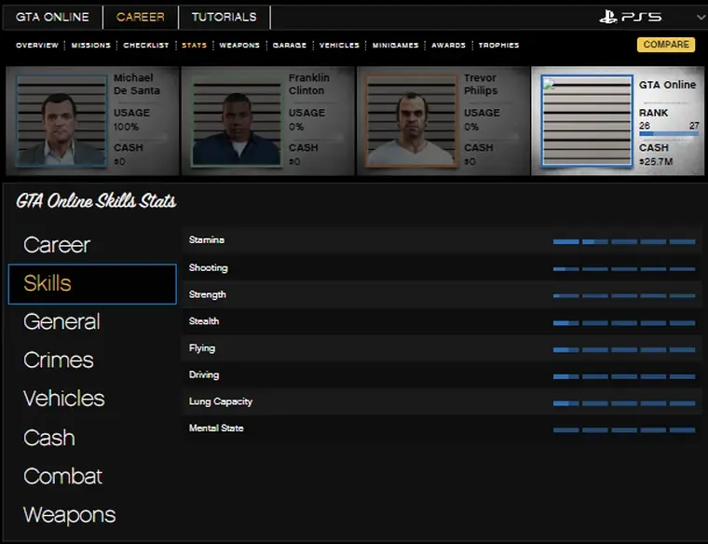The width and height of the screenshot is (708, 544).
Task: Select Michael De Santa mugshot
Action: click(61, 121)
